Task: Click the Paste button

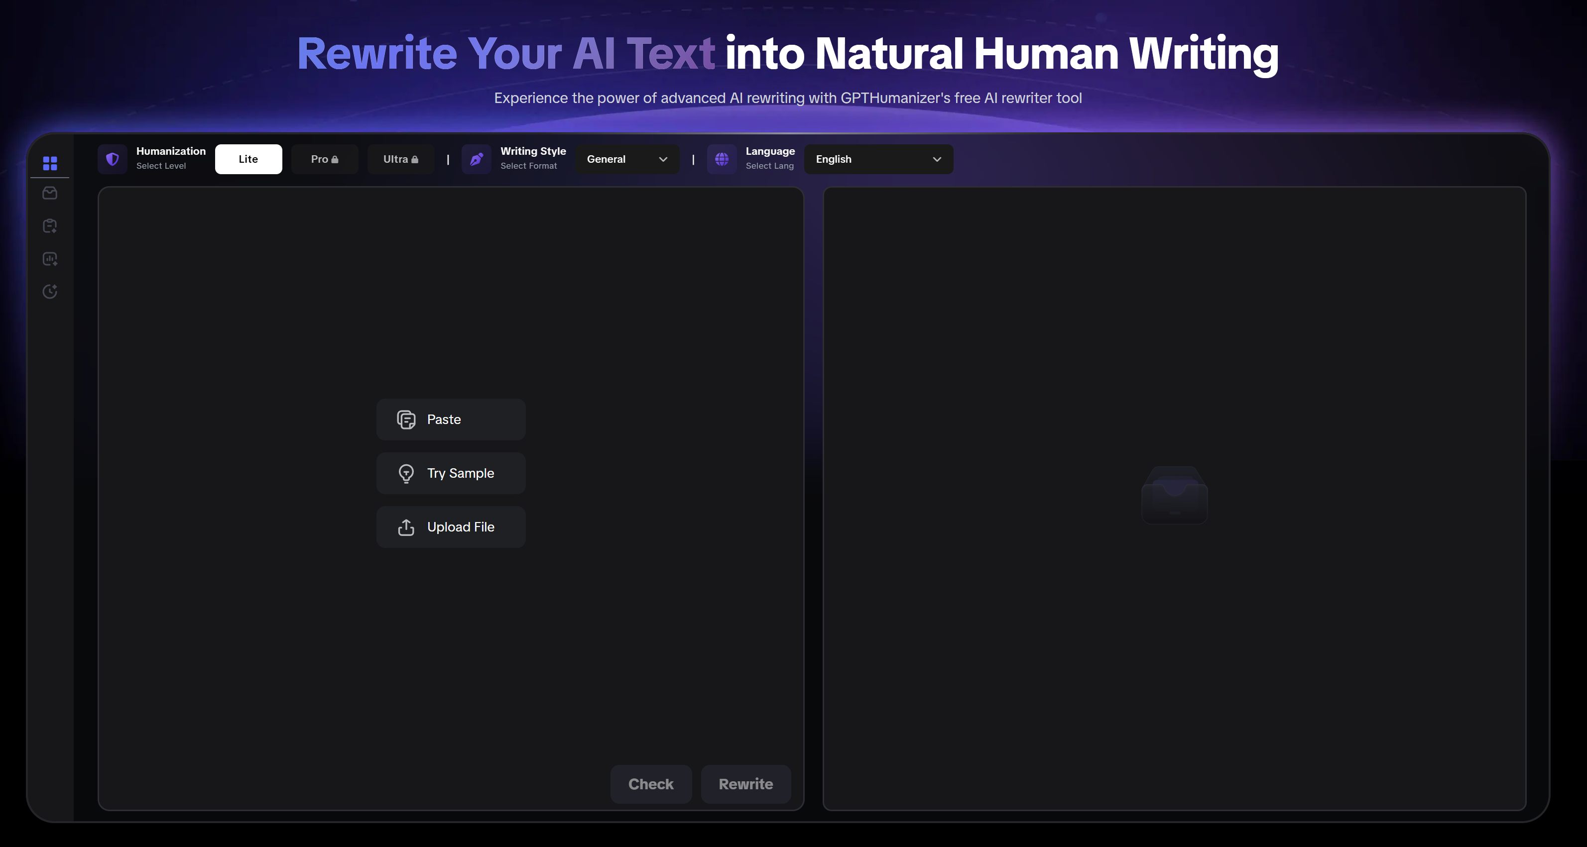Action: pyautogui.click(x=450, y=419)
